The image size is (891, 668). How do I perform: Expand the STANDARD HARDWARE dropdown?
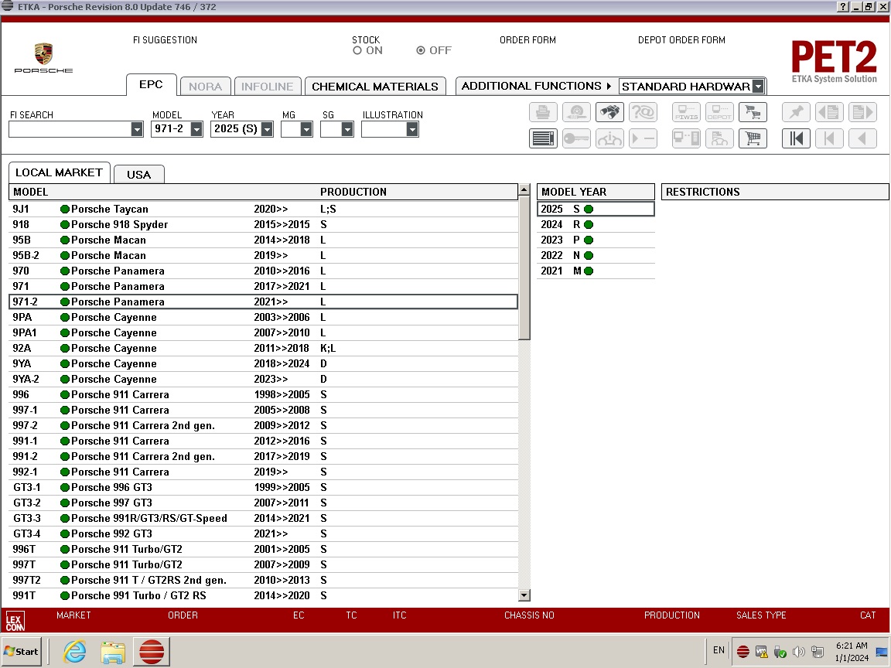tap(758, 87)
